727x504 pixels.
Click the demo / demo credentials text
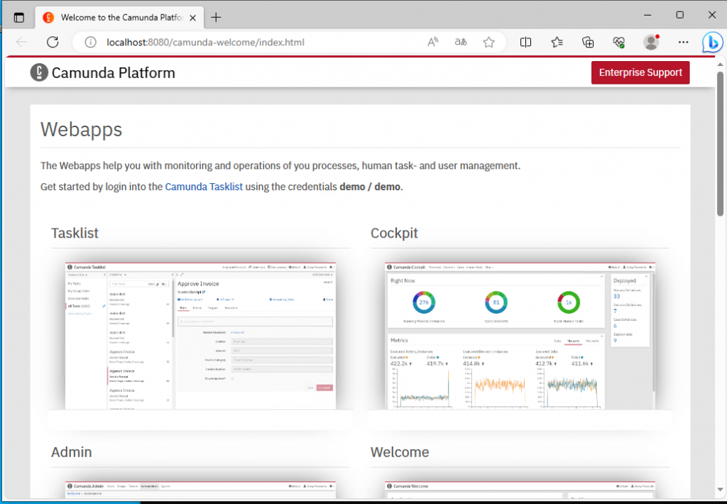(x=370, y=187)
